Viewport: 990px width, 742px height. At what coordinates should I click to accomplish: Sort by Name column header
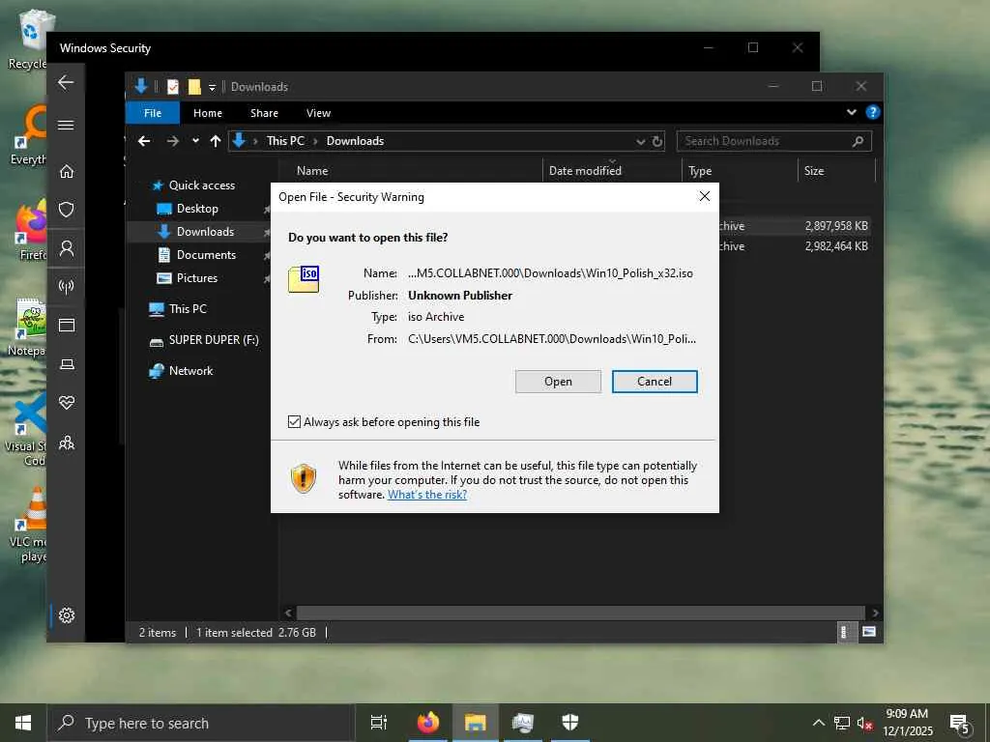point(312,171)
